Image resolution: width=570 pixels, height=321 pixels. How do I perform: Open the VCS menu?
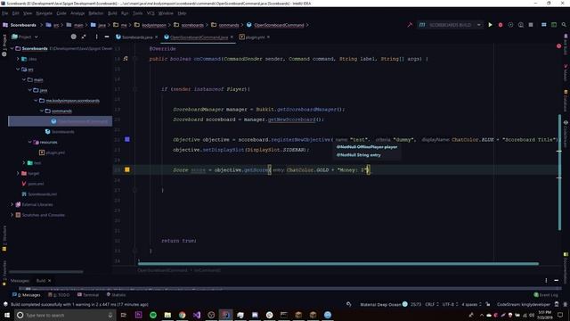coord(151,13)
